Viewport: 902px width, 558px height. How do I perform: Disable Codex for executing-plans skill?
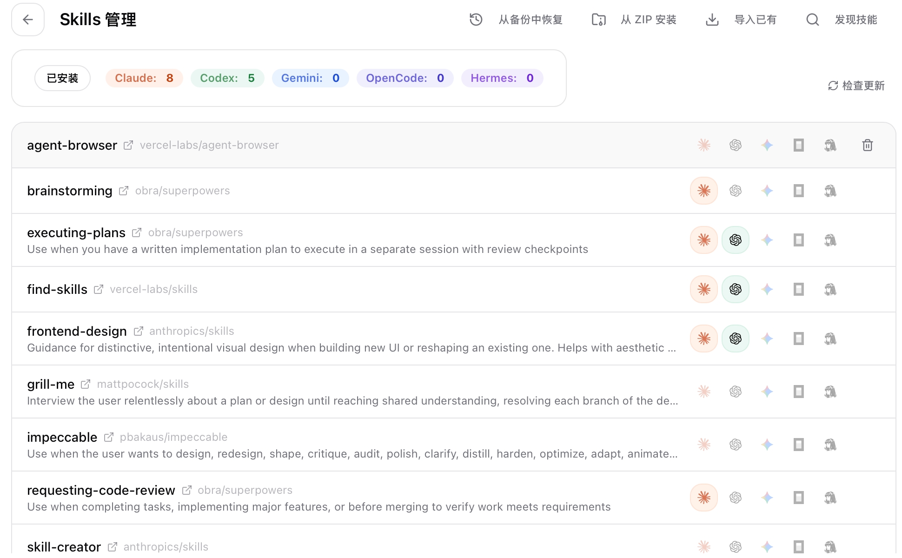click(x=736, y=240)
